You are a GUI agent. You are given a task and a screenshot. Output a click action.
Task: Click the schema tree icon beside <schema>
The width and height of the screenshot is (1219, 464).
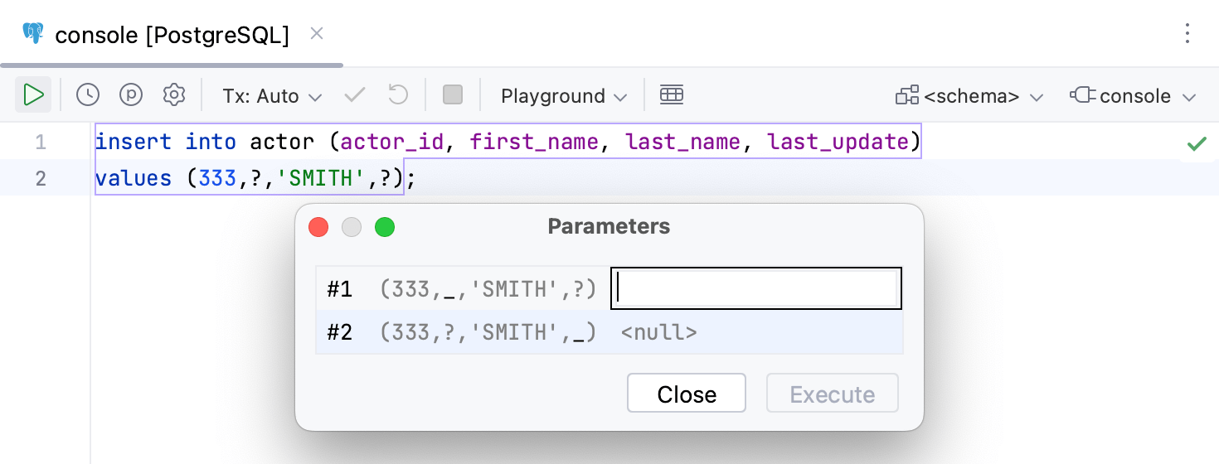tap(907, 95)
